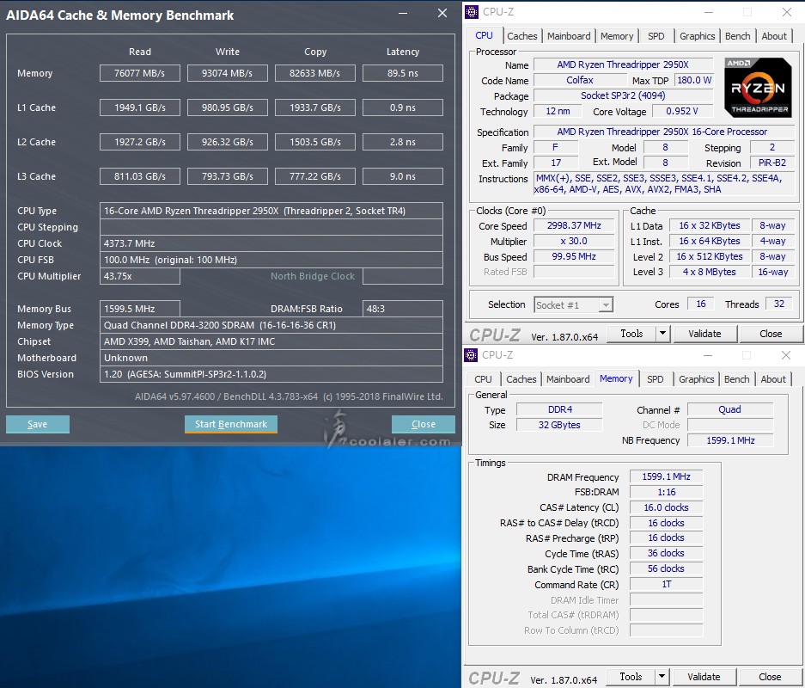Minimize the AIDA64 benchmark window

403,14
